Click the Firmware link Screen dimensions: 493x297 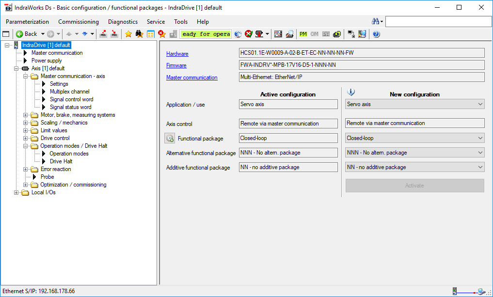pyautogui.click(x=176, y=65)
